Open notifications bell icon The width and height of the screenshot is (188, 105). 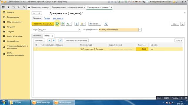[x=24, y=7]
